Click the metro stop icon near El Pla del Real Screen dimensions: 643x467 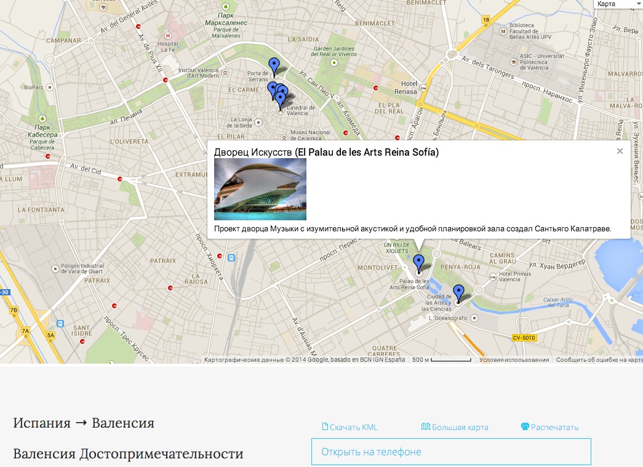coord(375,88)
